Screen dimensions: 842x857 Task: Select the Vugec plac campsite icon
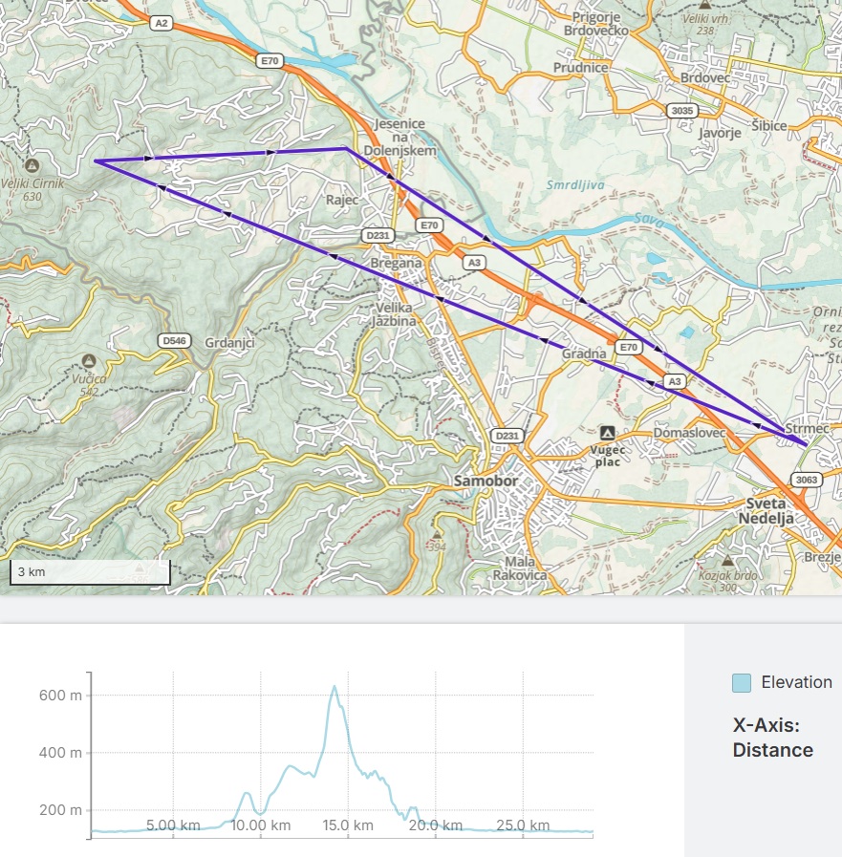coord(607,433)
